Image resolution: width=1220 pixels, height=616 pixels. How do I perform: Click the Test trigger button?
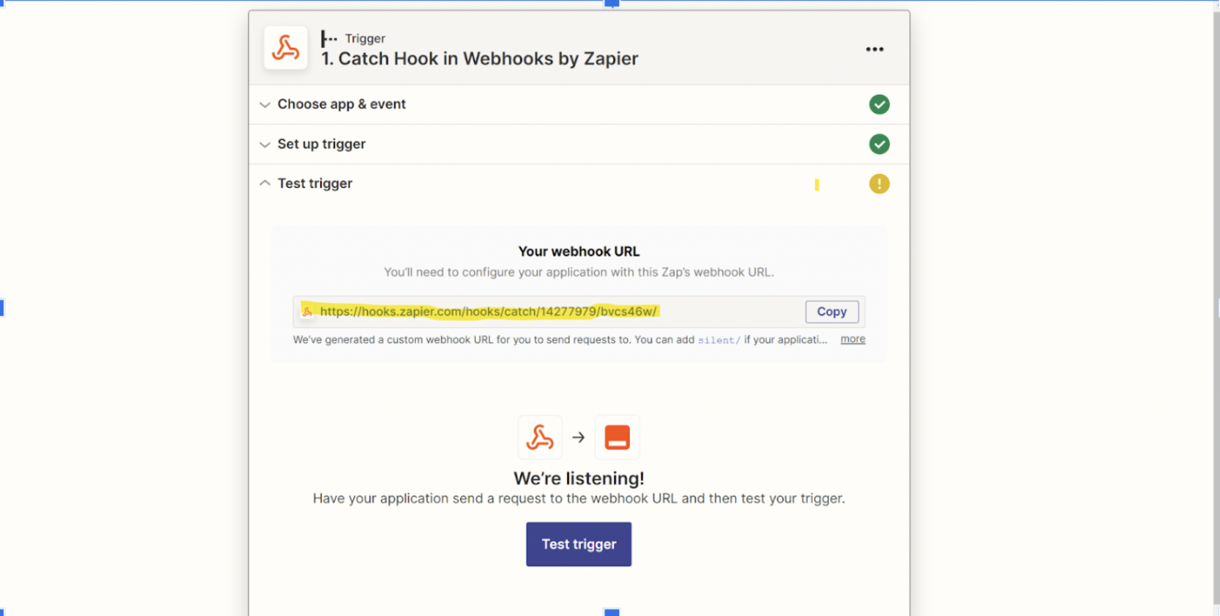point(579,544)
